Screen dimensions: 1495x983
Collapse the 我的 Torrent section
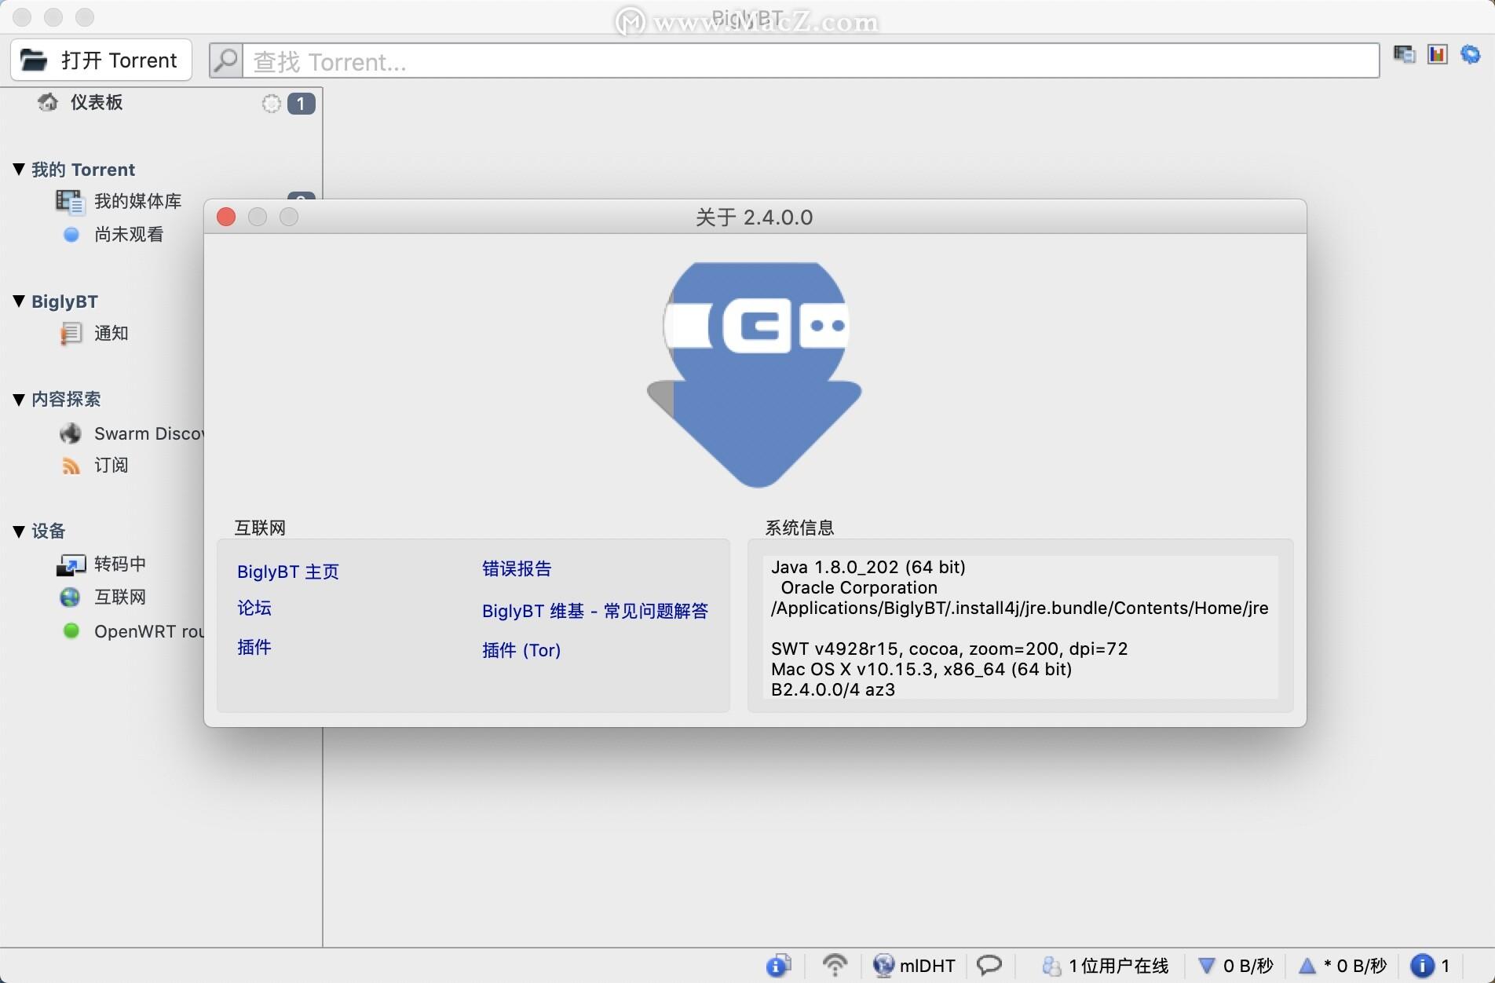(x=19, y=169)
